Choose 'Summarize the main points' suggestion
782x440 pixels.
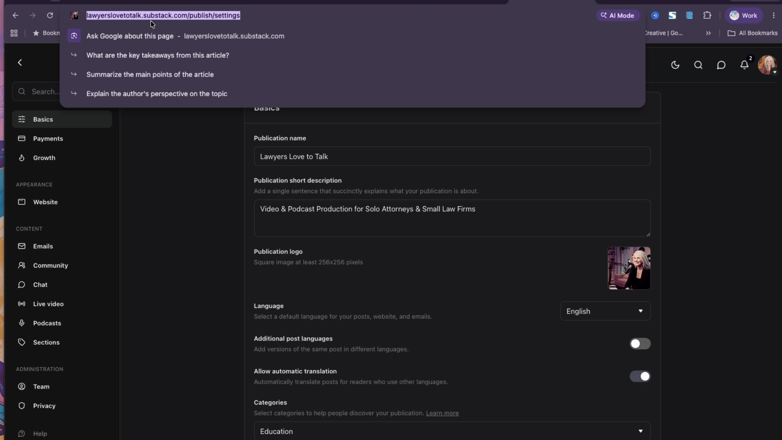(x=352, y=74)
